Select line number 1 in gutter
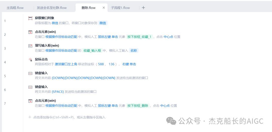This screenshot has height=132, width=272. (5, 21)
